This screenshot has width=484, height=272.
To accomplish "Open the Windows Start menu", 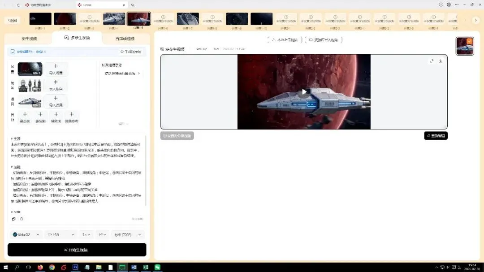I will coord(5,267).
